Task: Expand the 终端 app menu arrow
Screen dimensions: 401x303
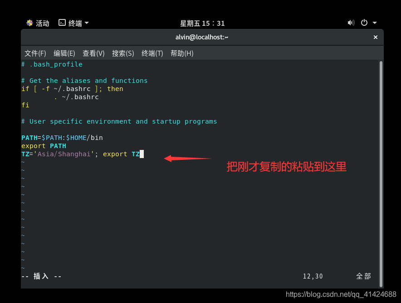Action: [x=87, y=23]
